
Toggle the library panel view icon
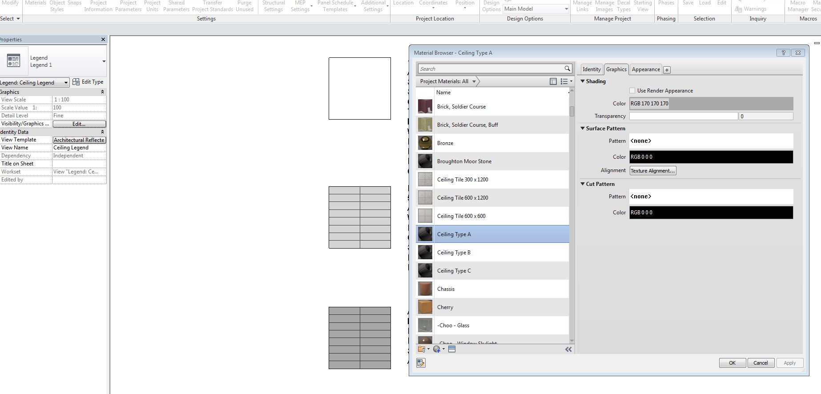pyautogui.click(x=553, y=81)
